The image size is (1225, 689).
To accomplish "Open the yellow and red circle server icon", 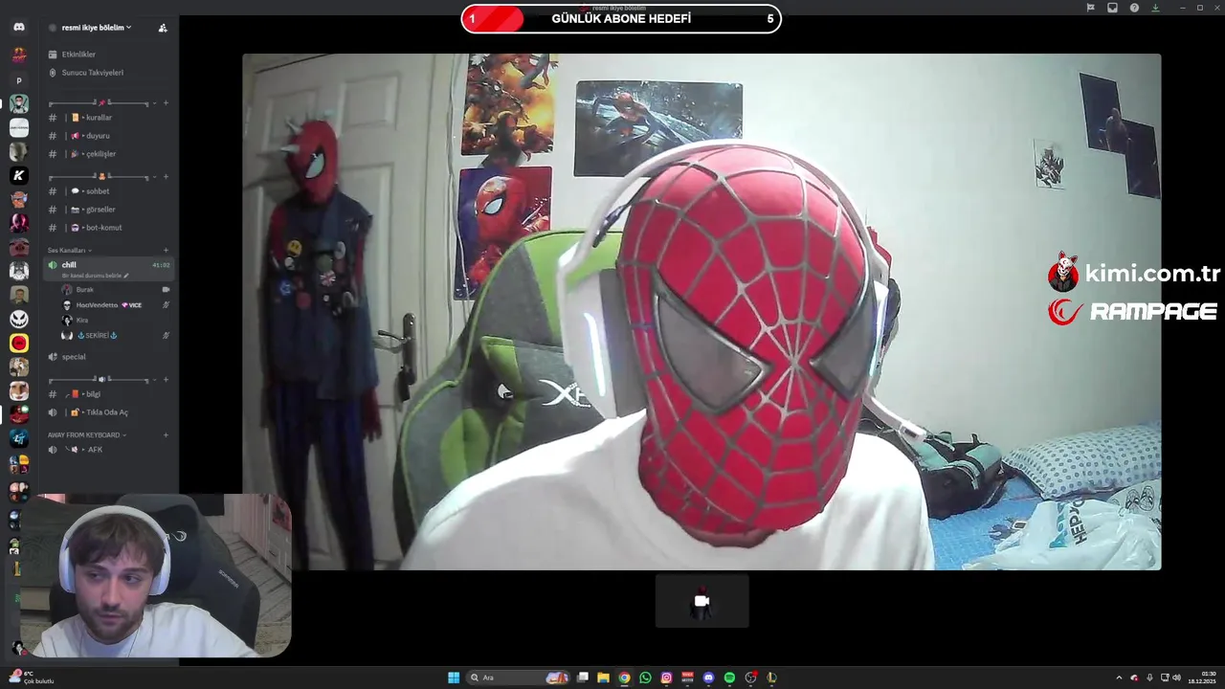I will (19, 343).
